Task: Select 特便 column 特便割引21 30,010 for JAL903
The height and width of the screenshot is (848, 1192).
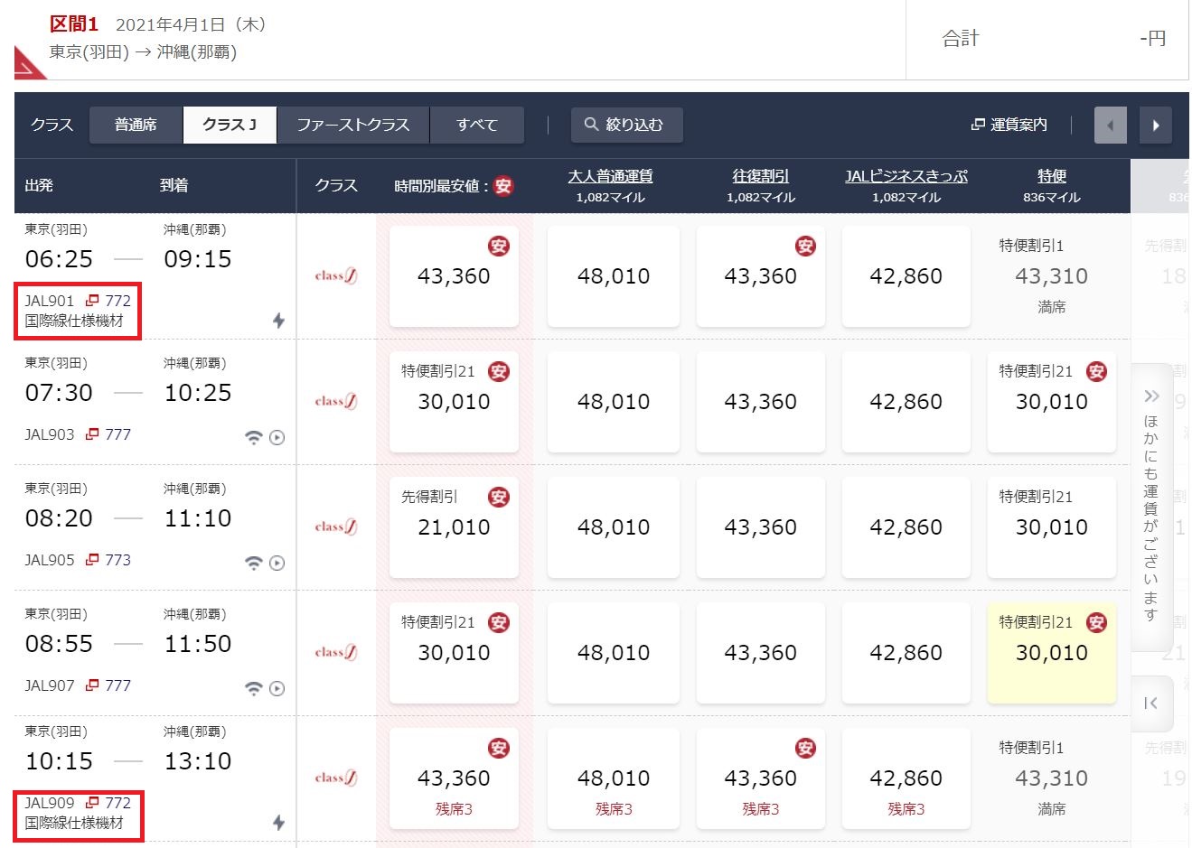Action: [1052, 402]
